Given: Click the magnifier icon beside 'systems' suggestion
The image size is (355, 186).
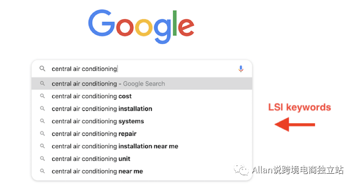Looking at the screenshot, I should pyautogui.click(x=42, y=121).
